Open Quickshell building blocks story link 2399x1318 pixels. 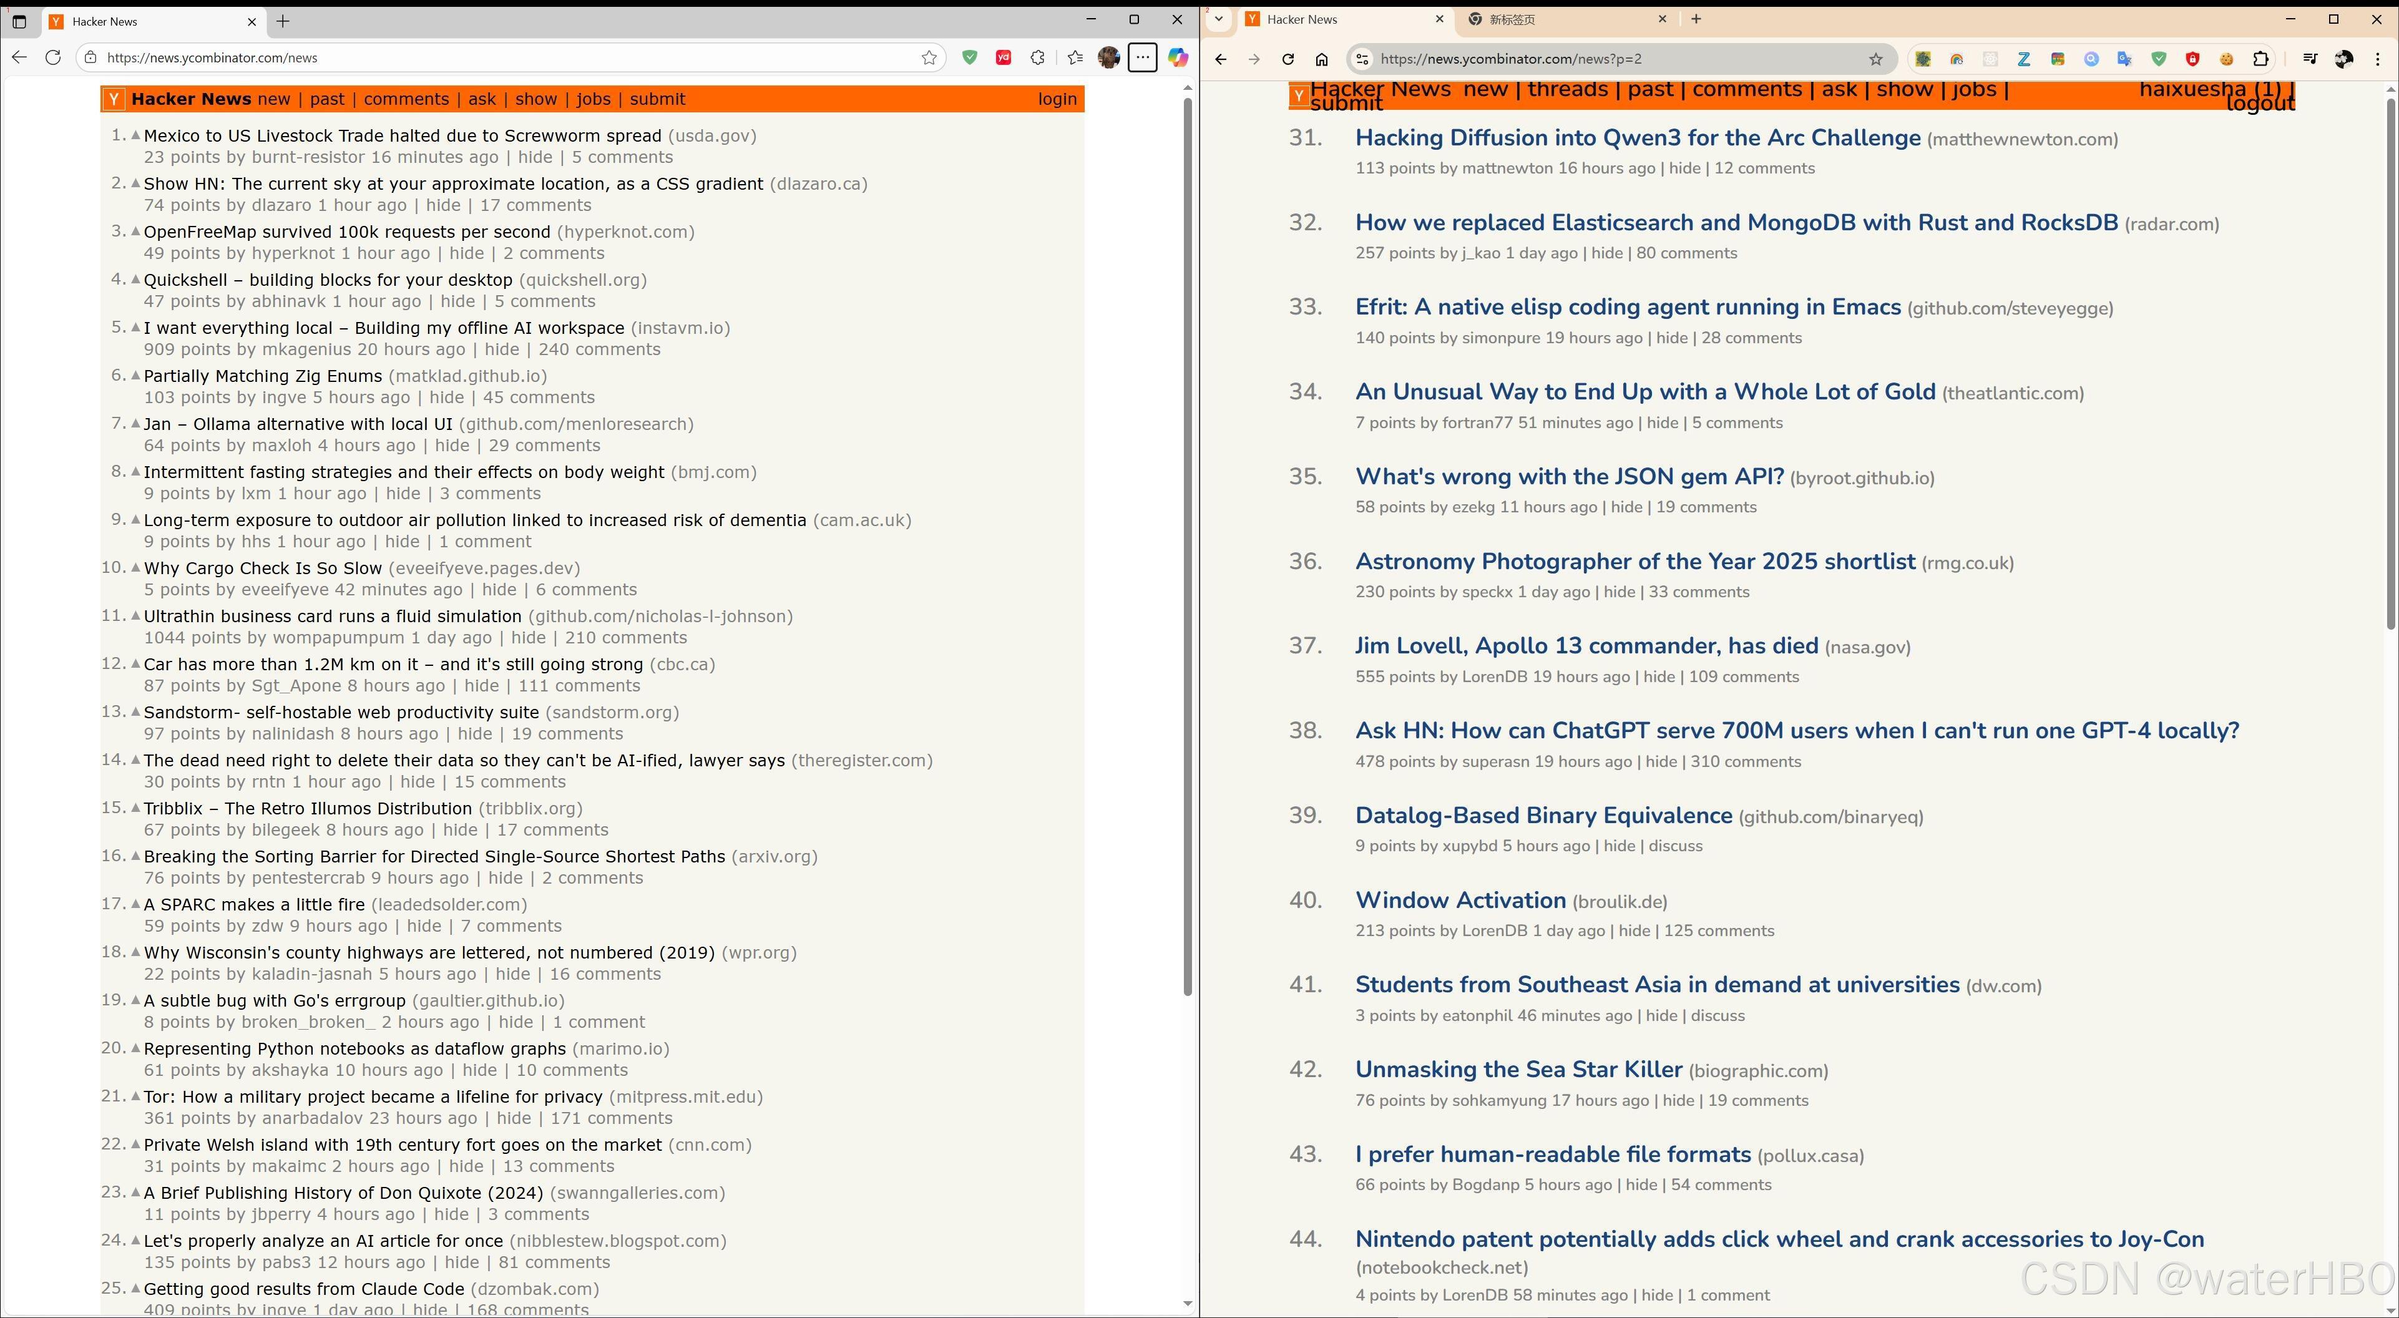tap(328, 280)
